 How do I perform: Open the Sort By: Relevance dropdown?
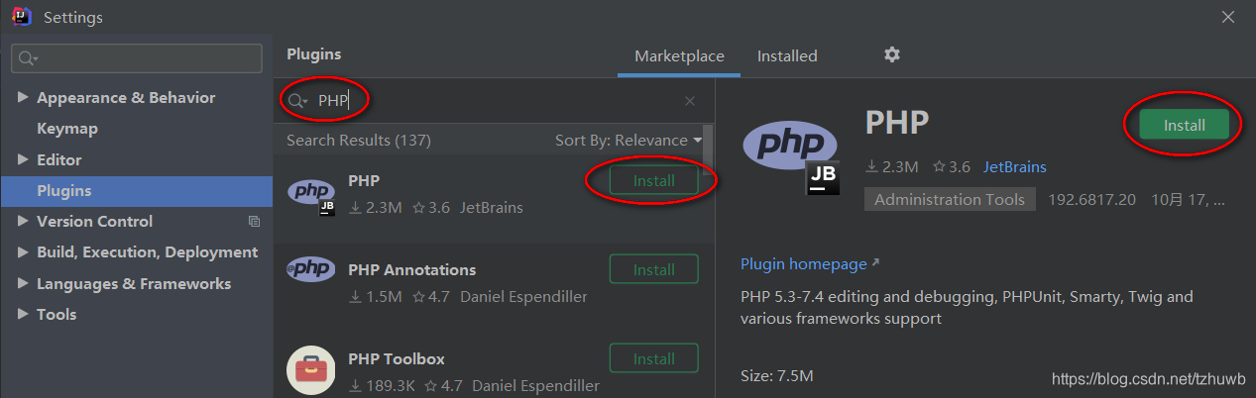[x=628, y=141]
